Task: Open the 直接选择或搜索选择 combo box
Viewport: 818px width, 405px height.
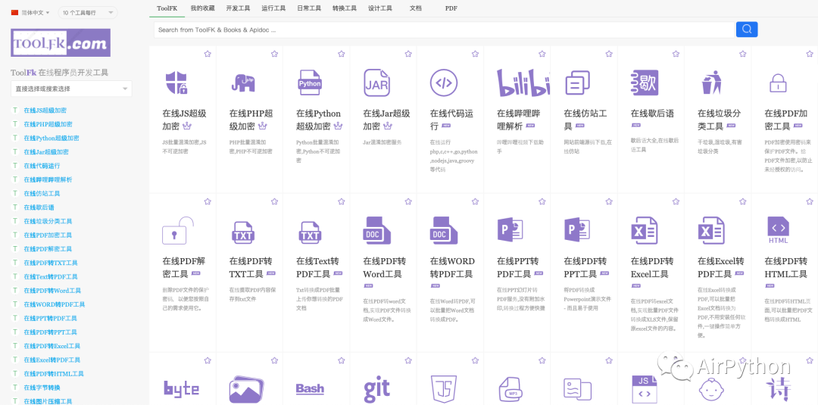Action: pyautogui.click(x=71, y=89)
